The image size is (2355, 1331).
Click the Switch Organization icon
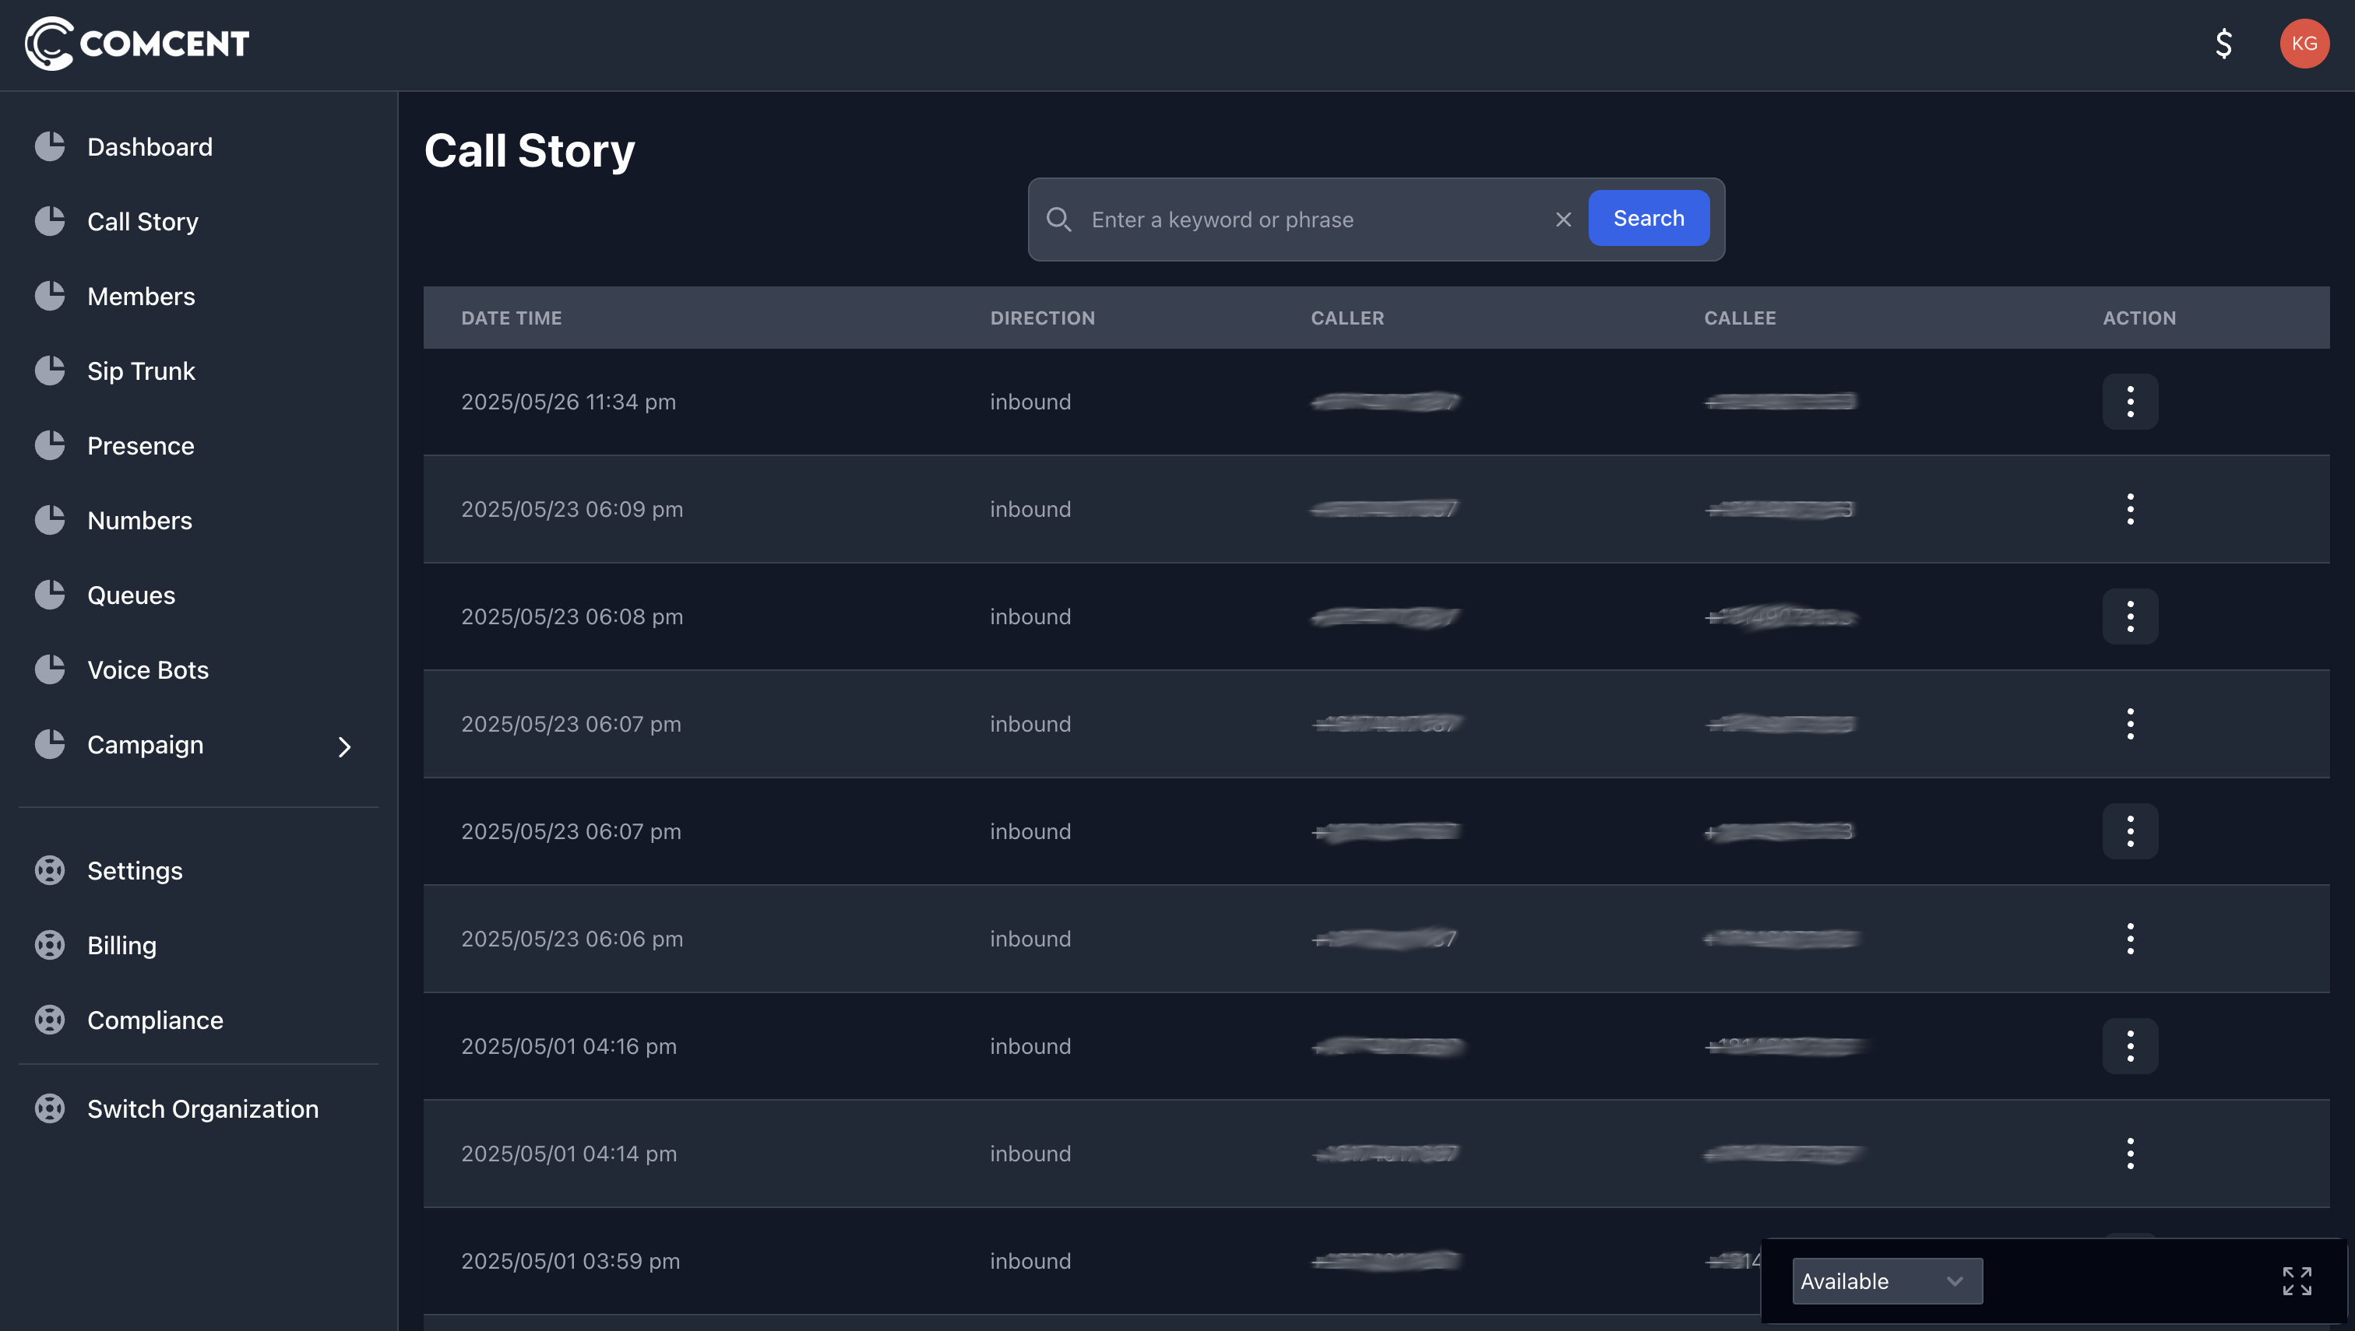click(49, 1109)
